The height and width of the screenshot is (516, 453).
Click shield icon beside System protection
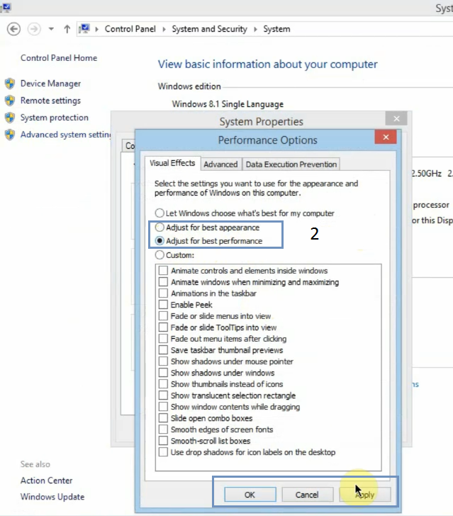[x=10, y=118]
